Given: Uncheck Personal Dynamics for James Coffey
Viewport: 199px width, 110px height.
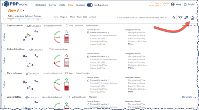Looking at the screenshot, I should [x=88, y=104].
